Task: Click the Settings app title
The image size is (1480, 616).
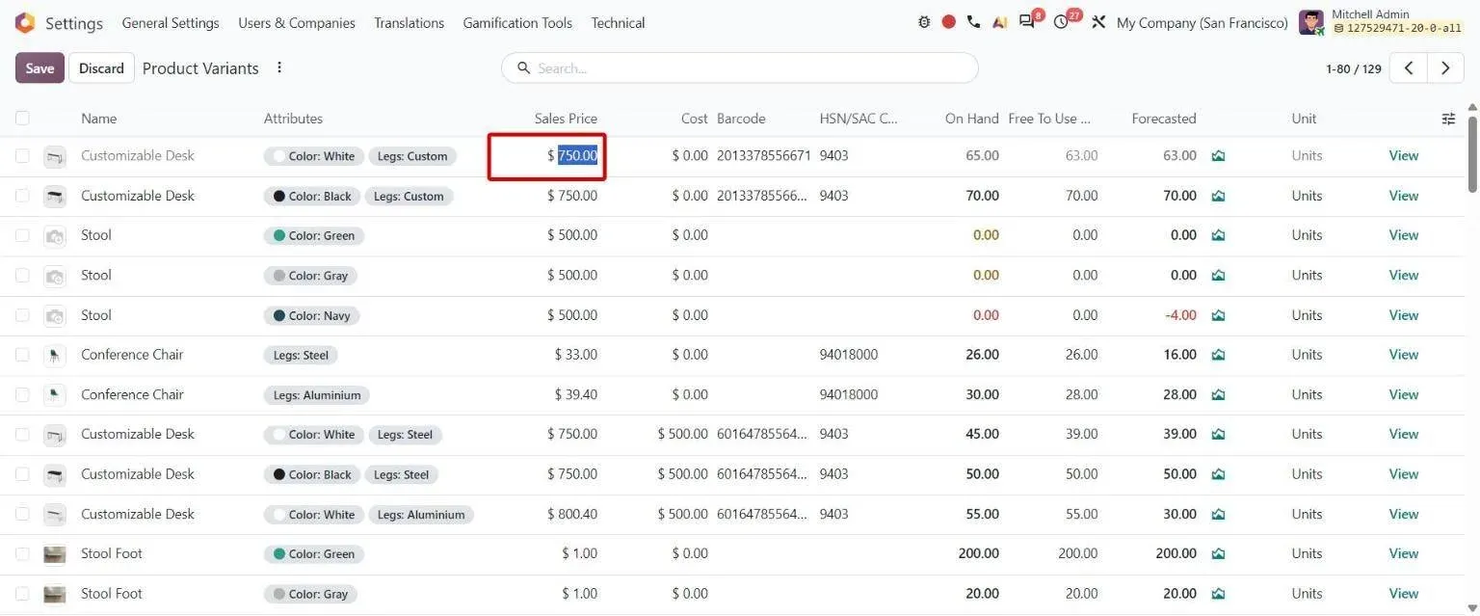Action: pyautogui.click(x=74, y=23)
